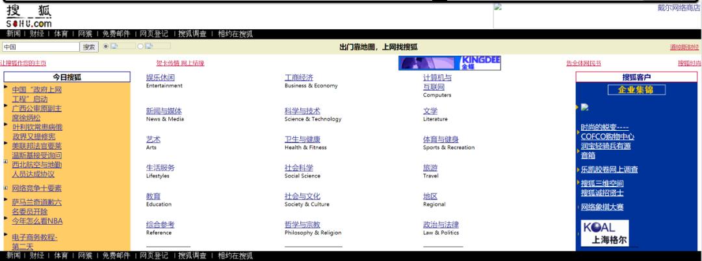Open the 科学与技术 Science & Technology category
This screenshot has width=702, height=261.
click(303, 111)
